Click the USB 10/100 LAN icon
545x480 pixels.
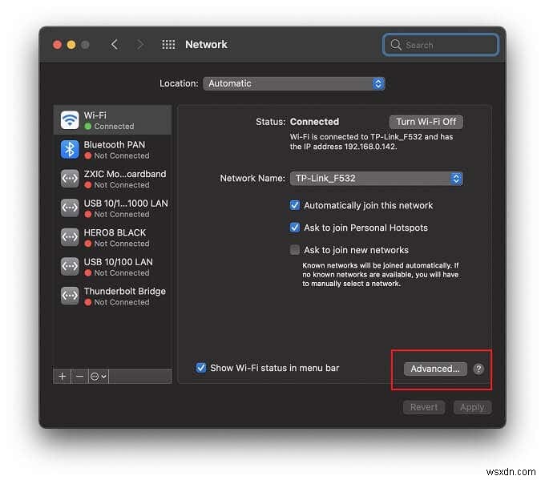tap(70, 267)
